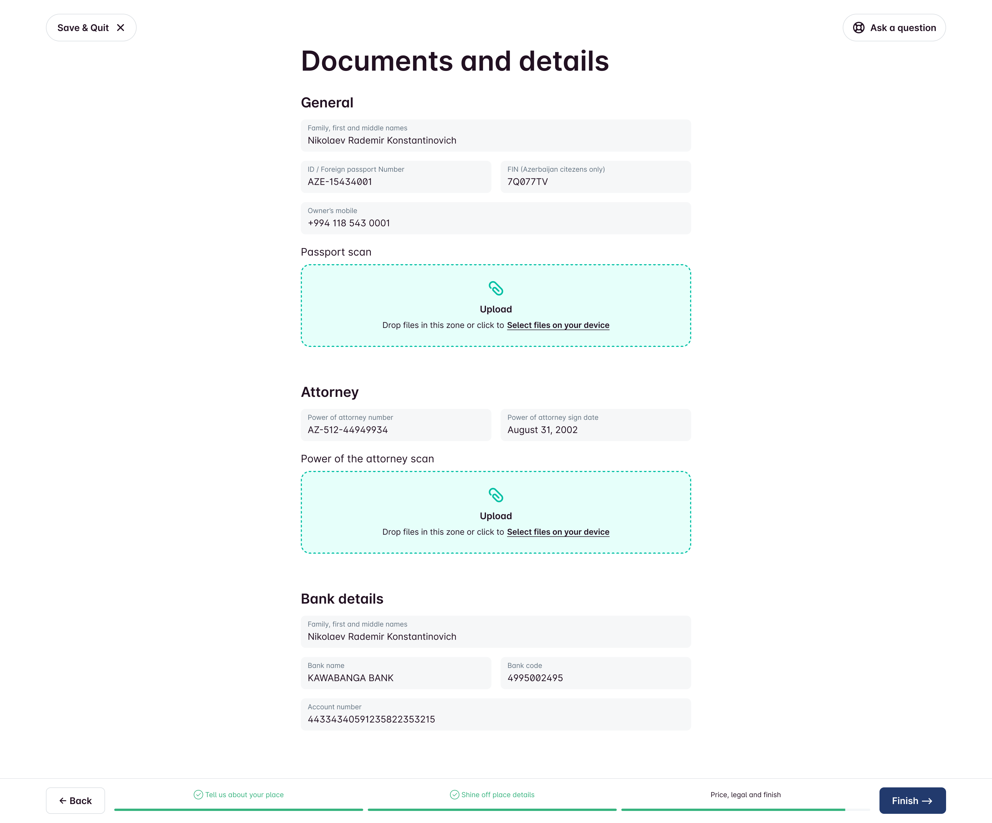
Task: Click the left arrow on Back button
Action: click(x=63, y=801)
